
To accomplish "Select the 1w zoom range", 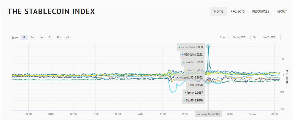I will 32,38.
